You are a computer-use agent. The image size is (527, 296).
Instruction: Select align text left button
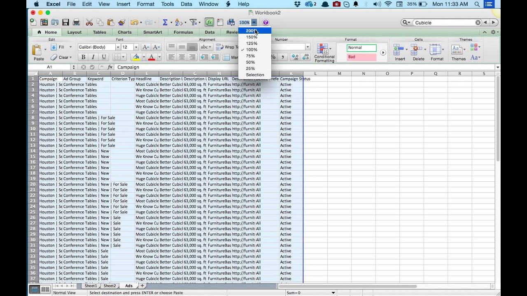coord(171,57)
